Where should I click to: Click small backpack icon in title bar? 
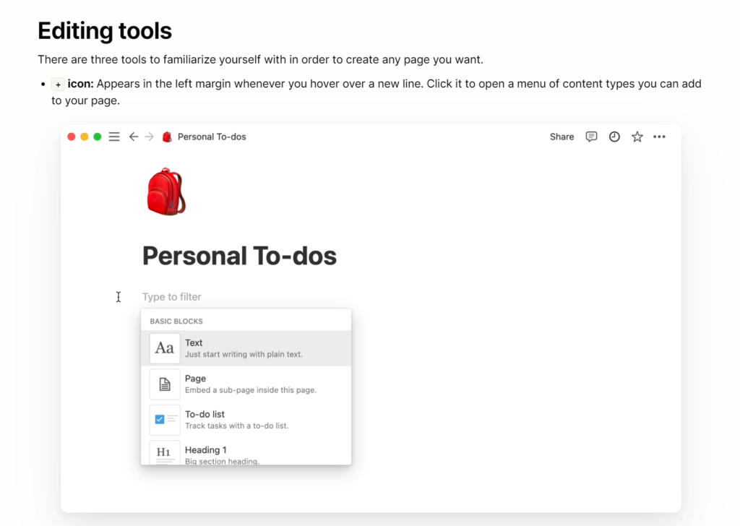(167, 137)
